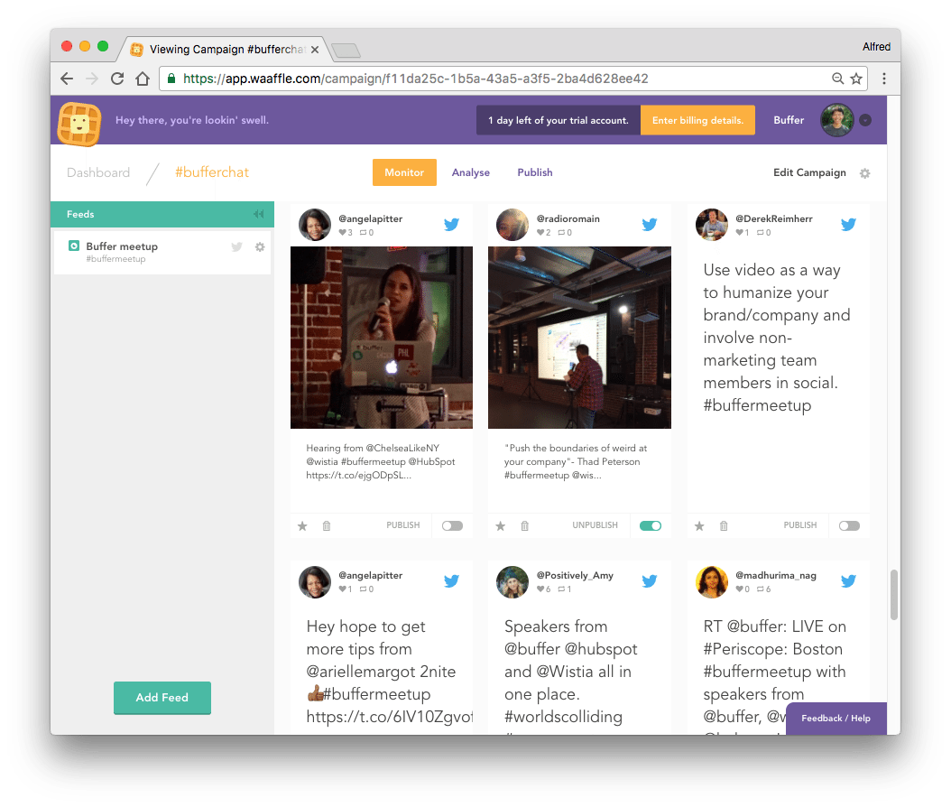
Task: Go to Dashboard breadcrumb
Action: click(98, 172)
